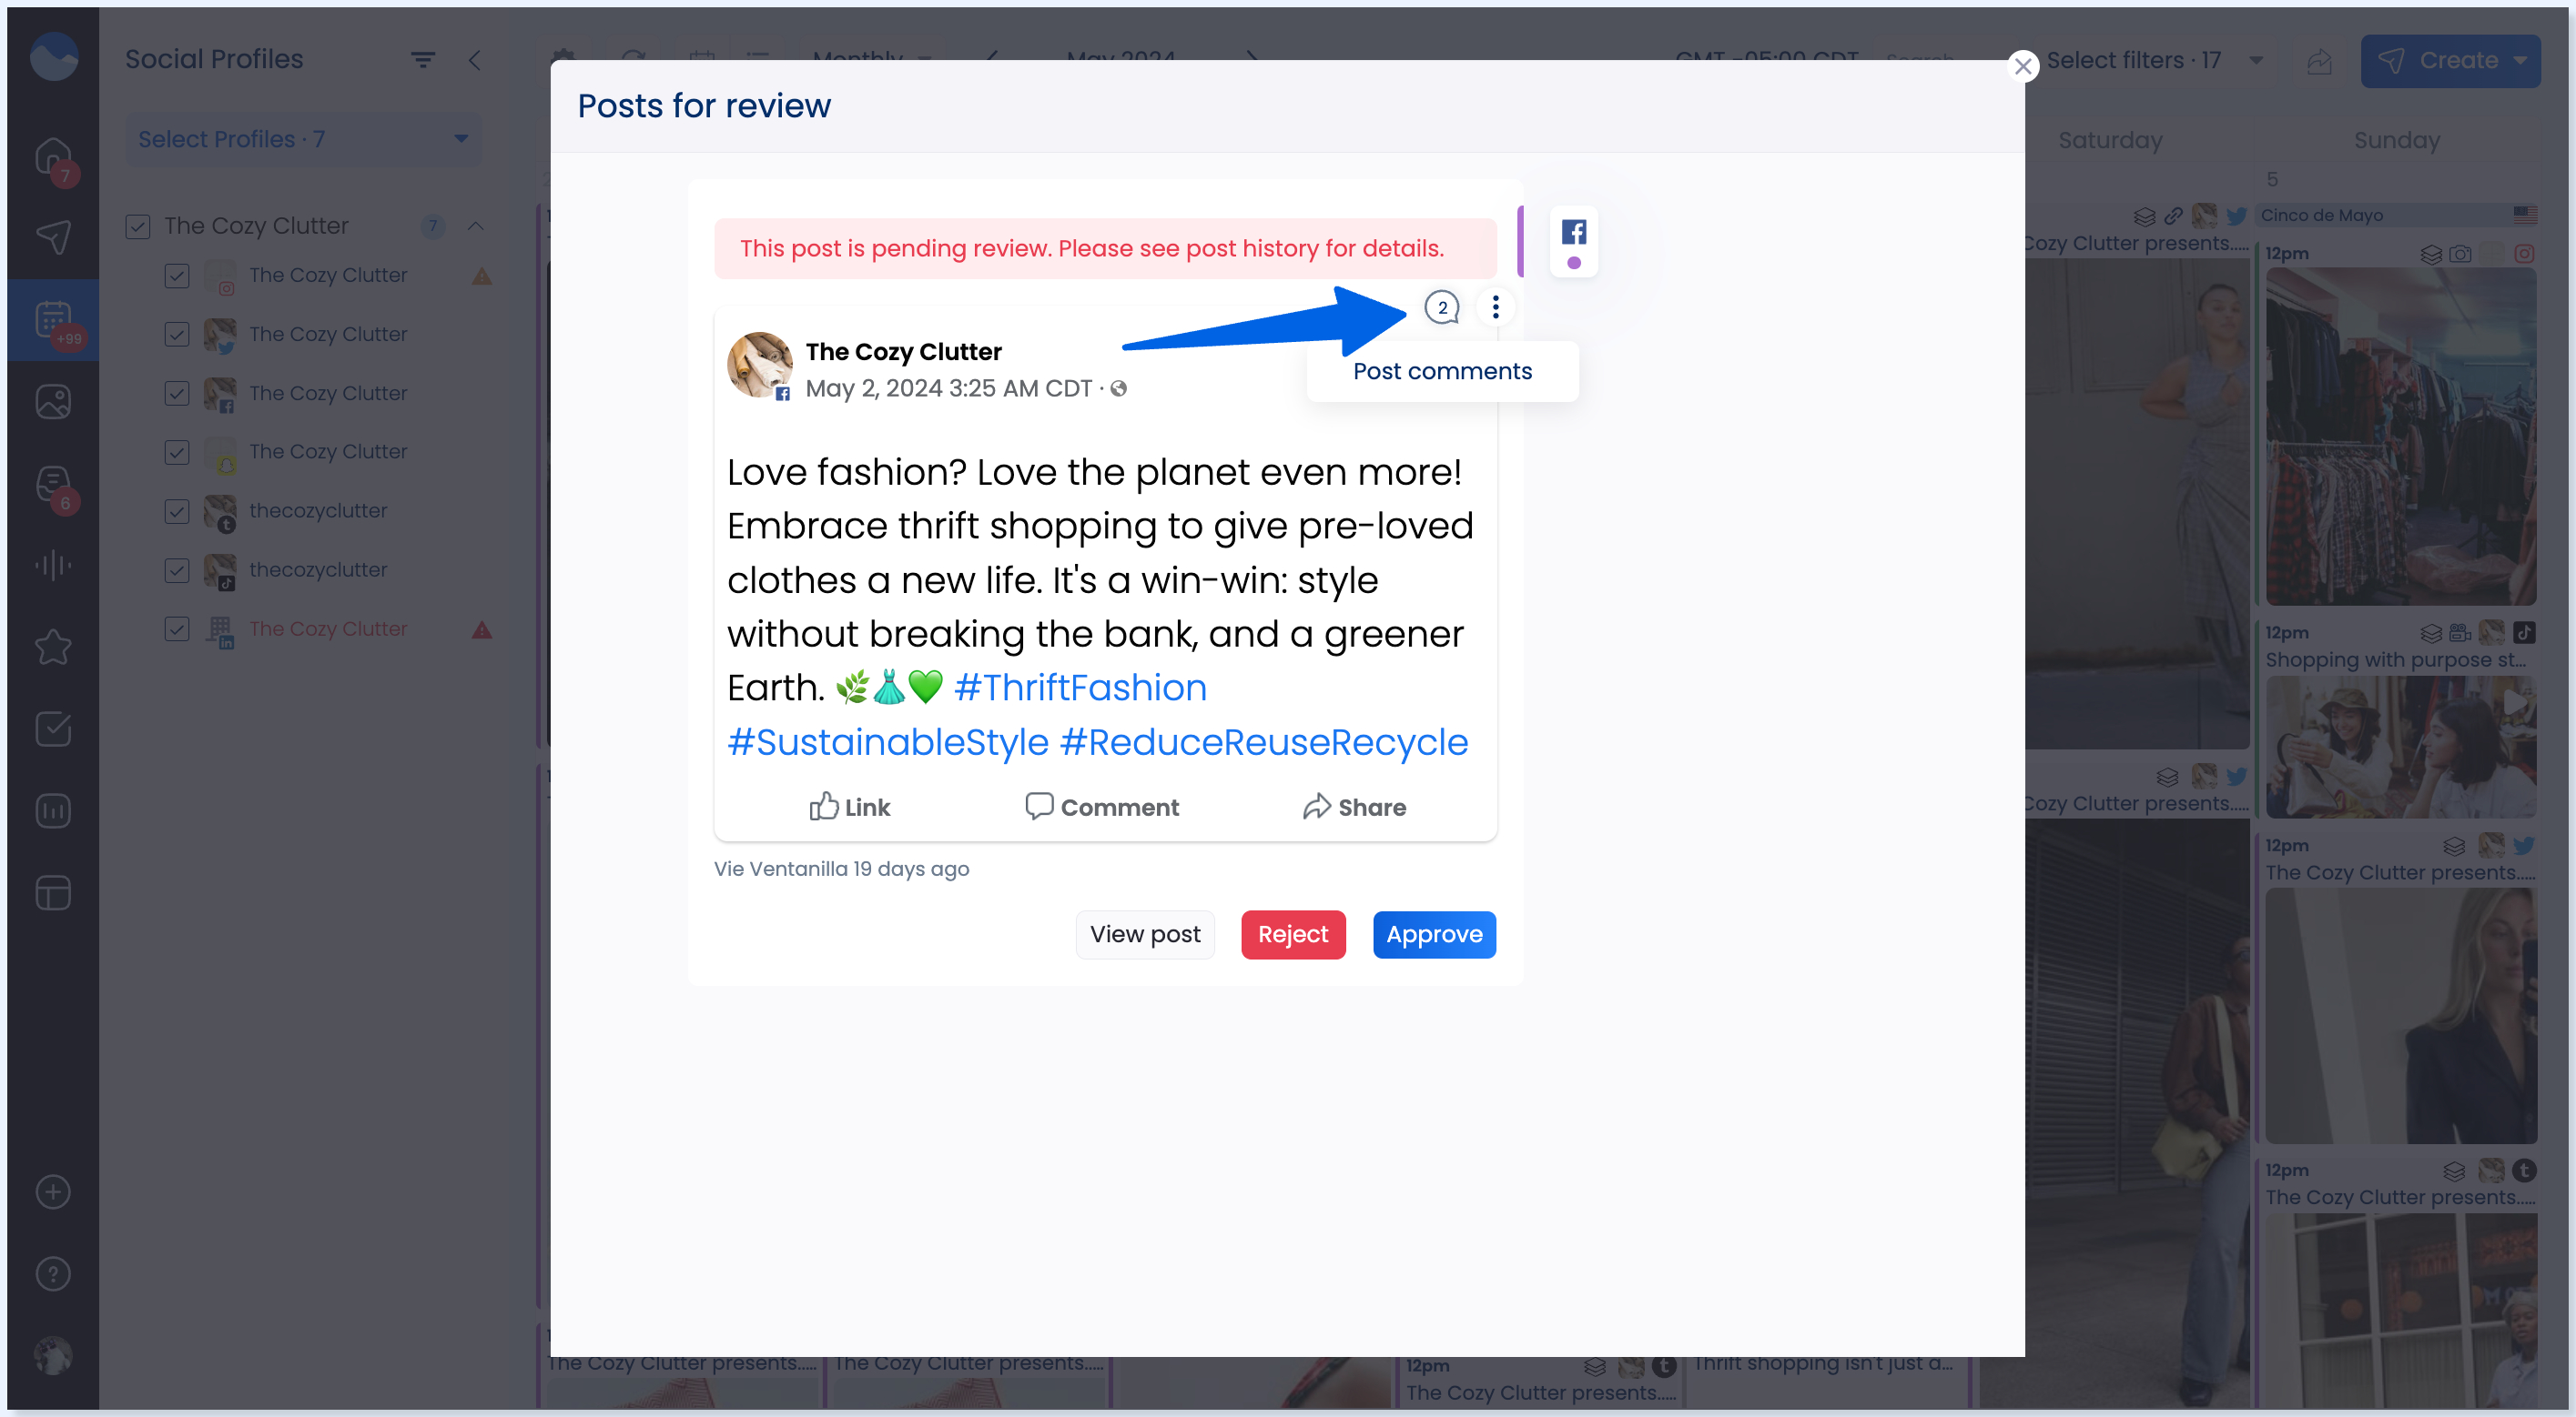2576x1417 pixels.
Task: Click the #ThriftFashion hashtag link
Action: tap(1080, 688)
